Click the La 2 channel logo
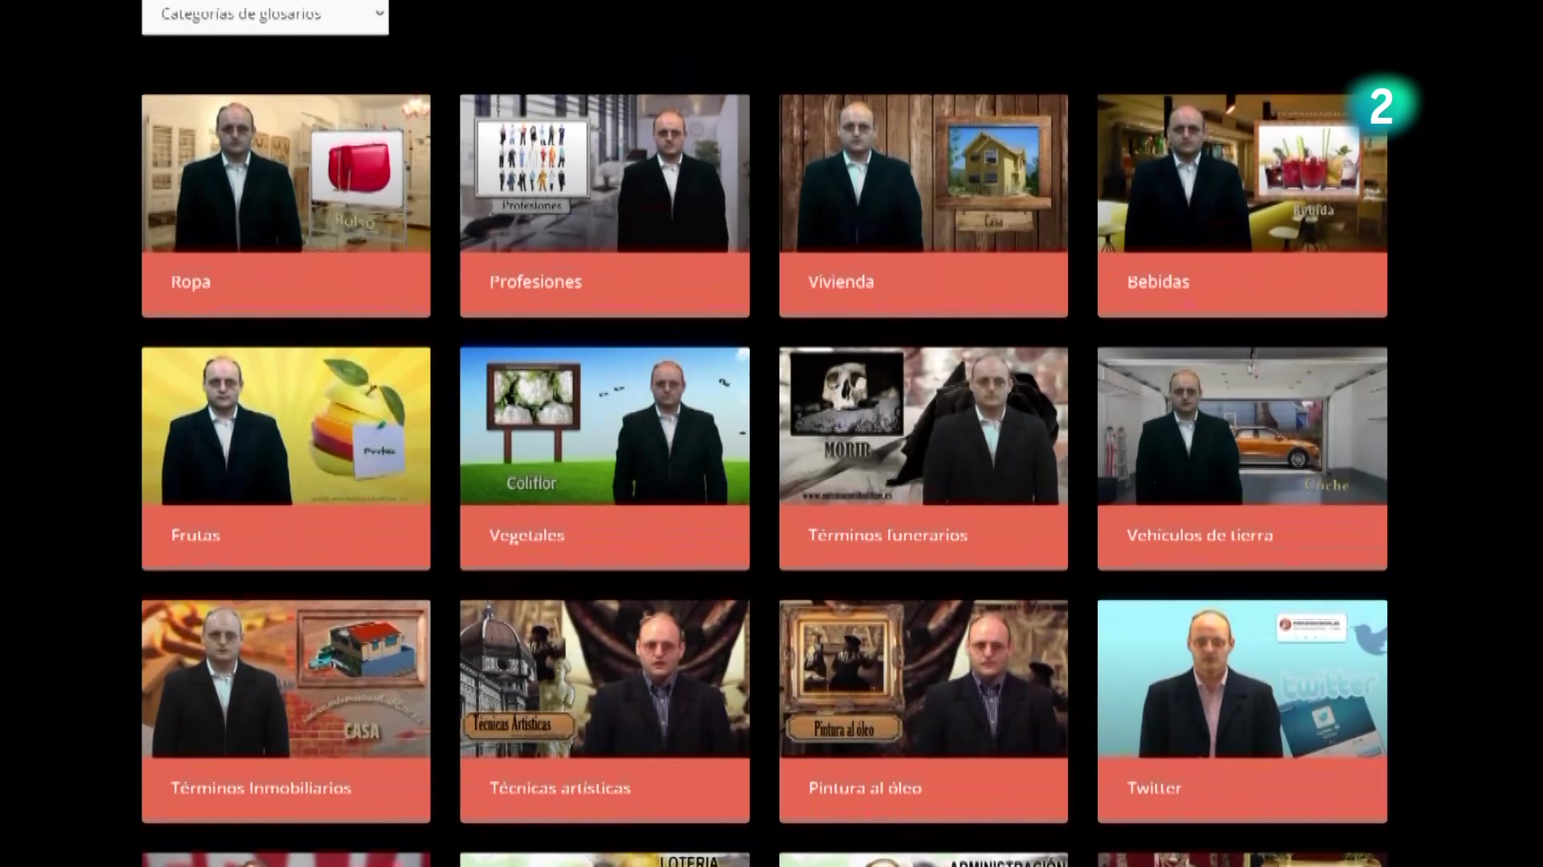 tap(1381, 107)
